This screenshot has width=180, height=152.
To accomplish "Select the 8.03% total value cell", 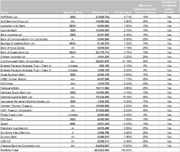I will (128, 110).
